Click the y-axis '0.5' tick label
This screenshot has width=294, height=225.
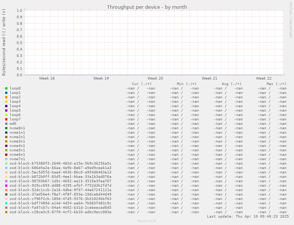coord(19,43)
